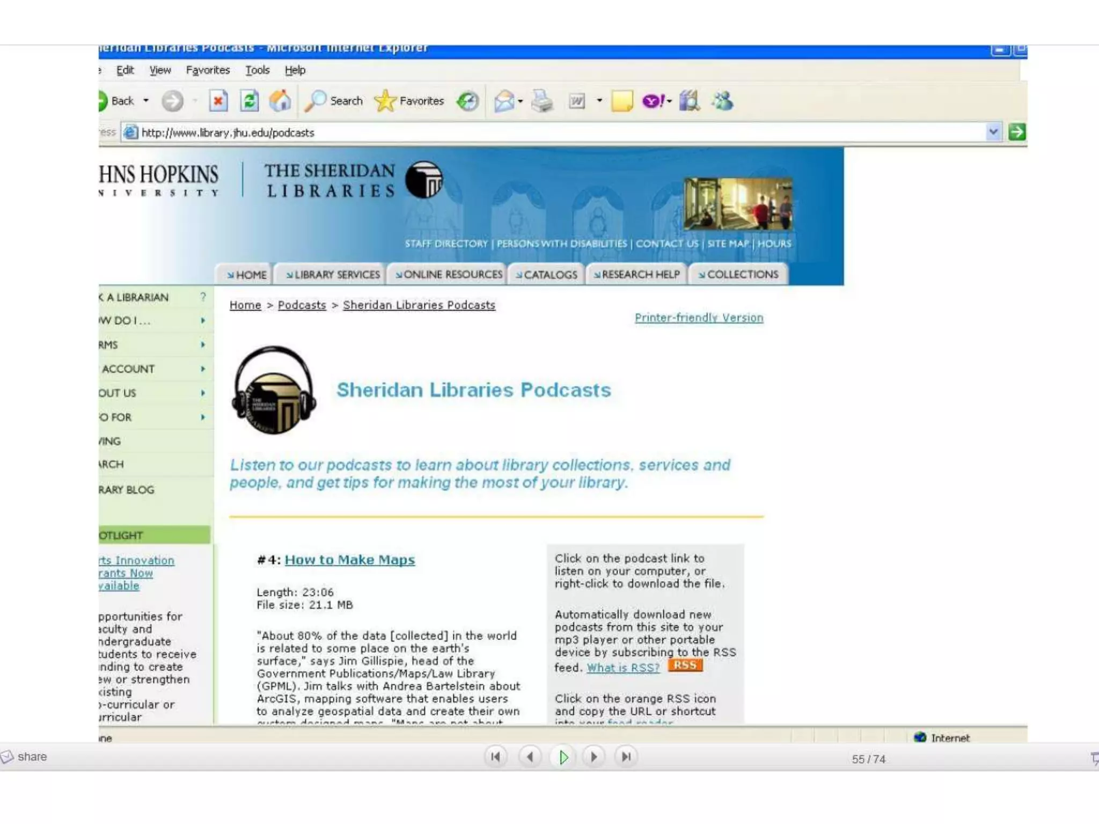
Task: Click the Printer-friendly Version link
Action: pos(699,318)
